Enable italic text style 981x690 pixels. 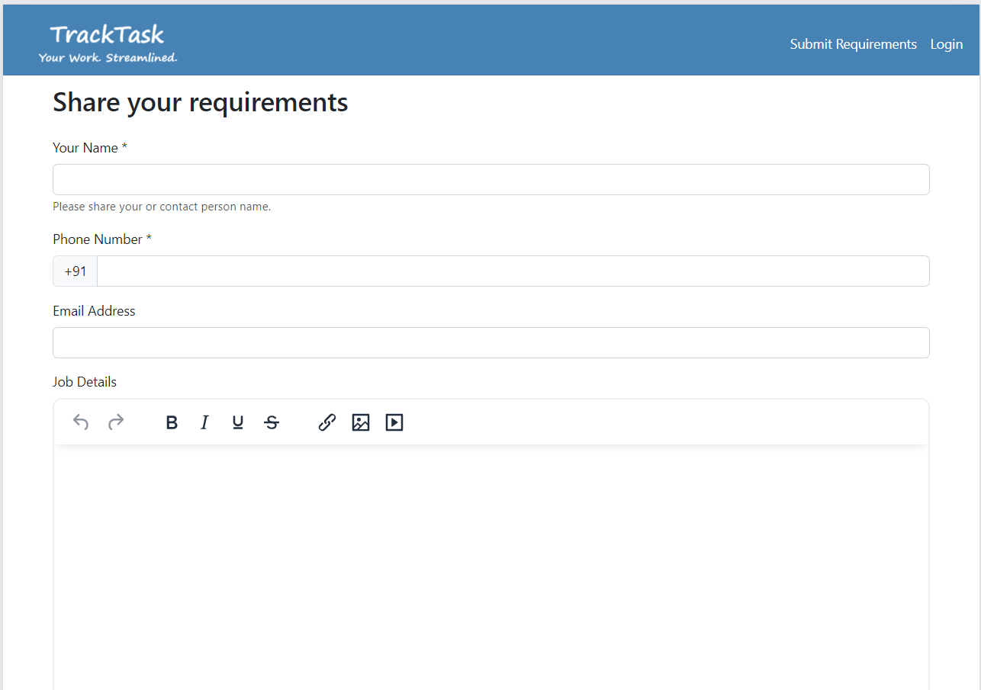204,422
